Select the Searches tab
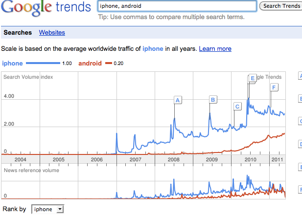This screenshot has height=218, width=302. coord(18,33)
